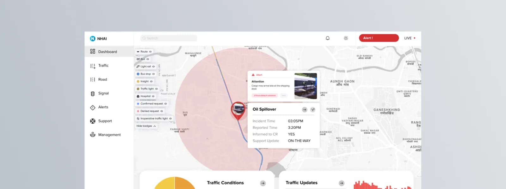This screenshot has height=189, width=506.
Task: Click the search magnifier icon
Action: (x=144, y=38)
